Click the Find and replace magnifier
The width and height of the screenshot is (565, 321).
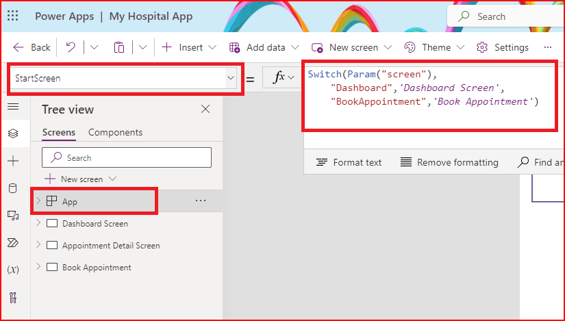point(523,162)
